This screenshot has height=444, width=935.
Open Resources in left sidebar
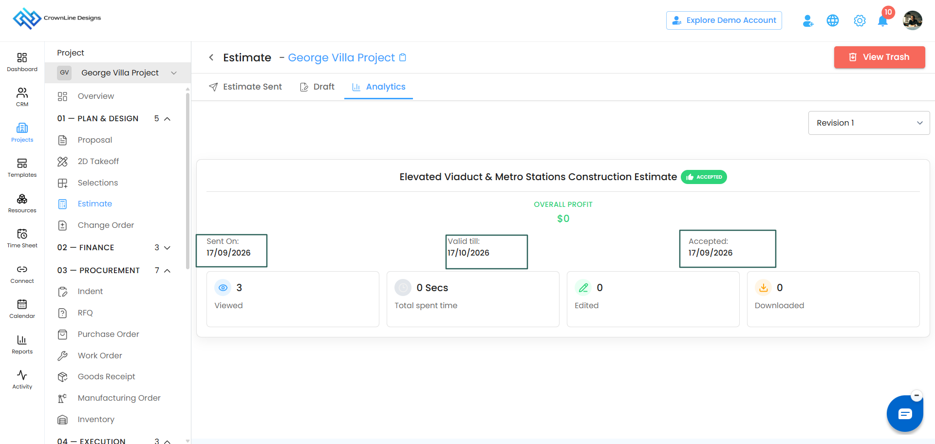coord(22,203)
